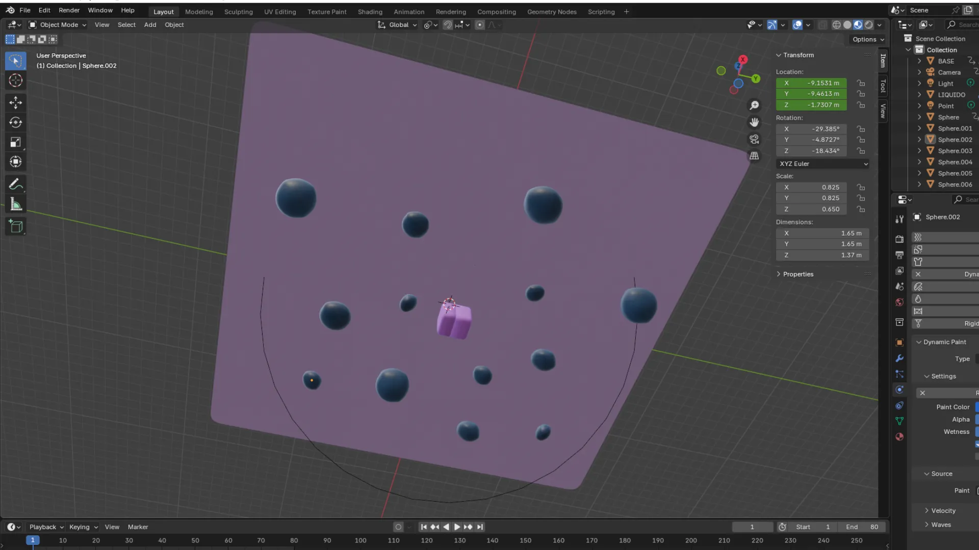Click the Scale X value field
Image resolution: width=979 pixels, height=550 pixels.
coord(811,187)
